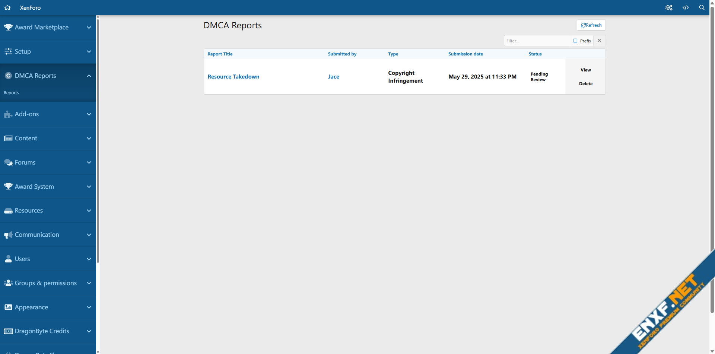Select the Groups & permissions icon
This screenshot has width=715, height=354.
(8, 283)
